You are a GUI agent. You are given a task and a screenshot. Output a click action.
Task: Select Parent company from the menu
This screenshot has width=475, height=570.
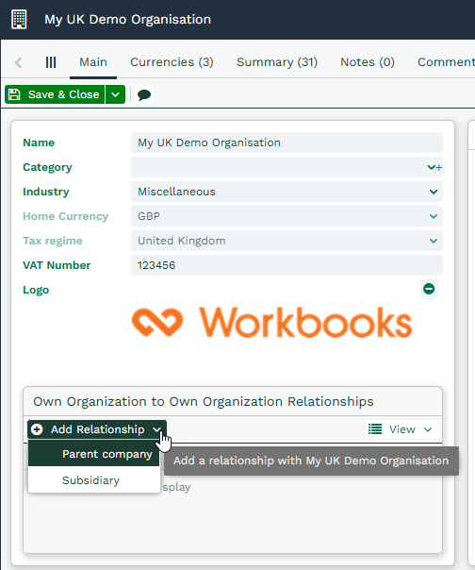point(93,454)
